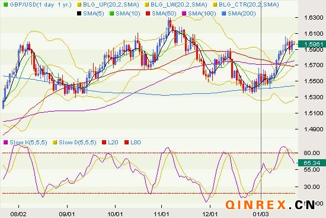
Task: Select the BLG_LW(20,2,SMA) legend text
Action: point(179,5)
